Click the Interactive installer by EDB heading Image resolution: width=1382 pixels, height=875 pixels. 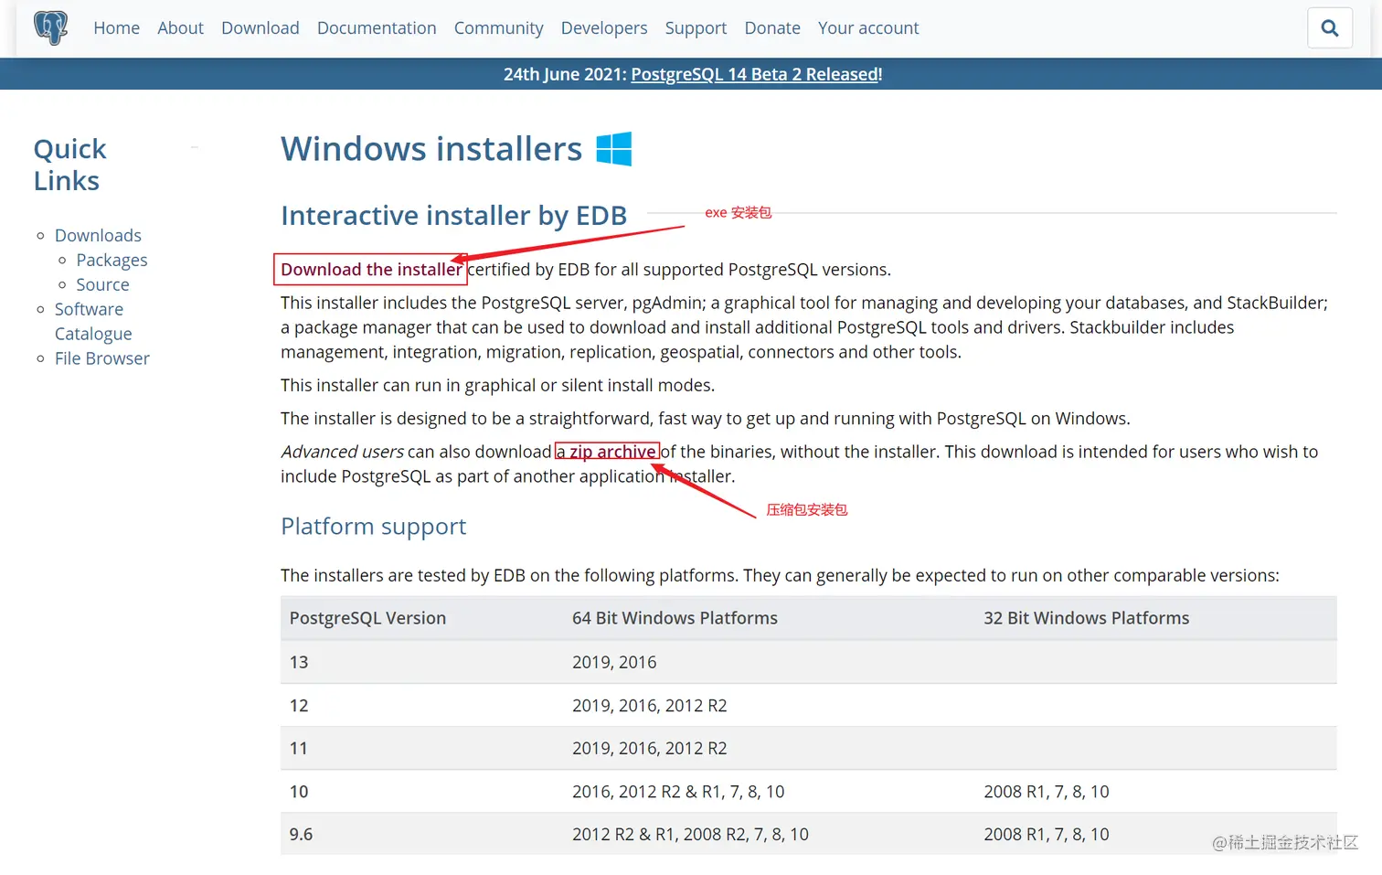pos(453,216)
